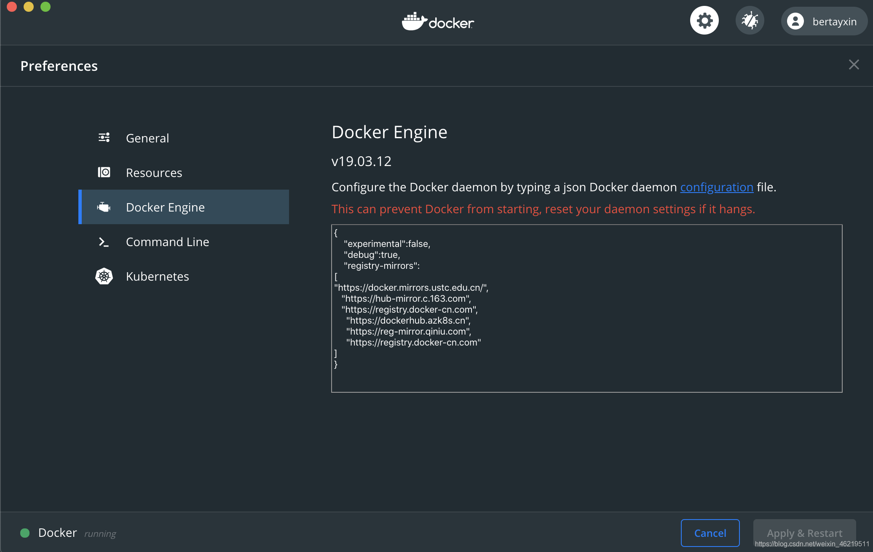873x552 pixels.
Task: Click the Command Line sidebar icon
Action: pos(103,242)
